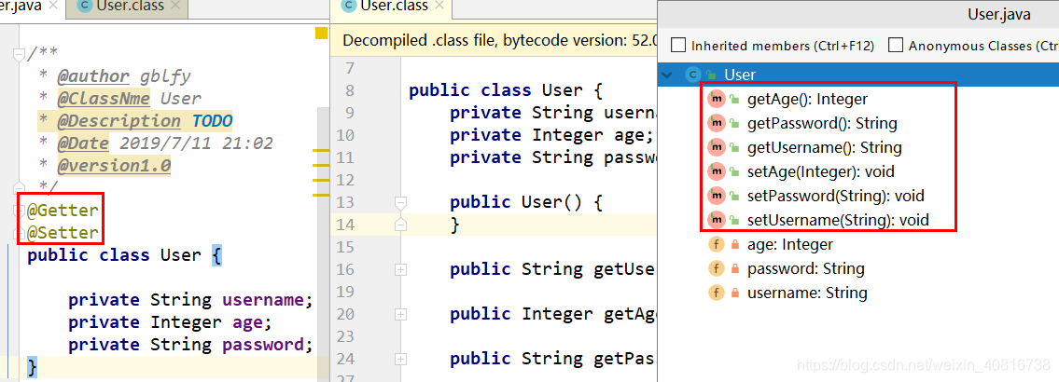Collapse the Javadoc comment fold marker

click(x=19, y=55)
